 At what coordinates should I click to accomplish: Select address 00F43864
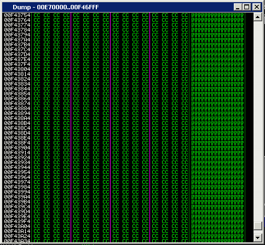tap(17, 99)
